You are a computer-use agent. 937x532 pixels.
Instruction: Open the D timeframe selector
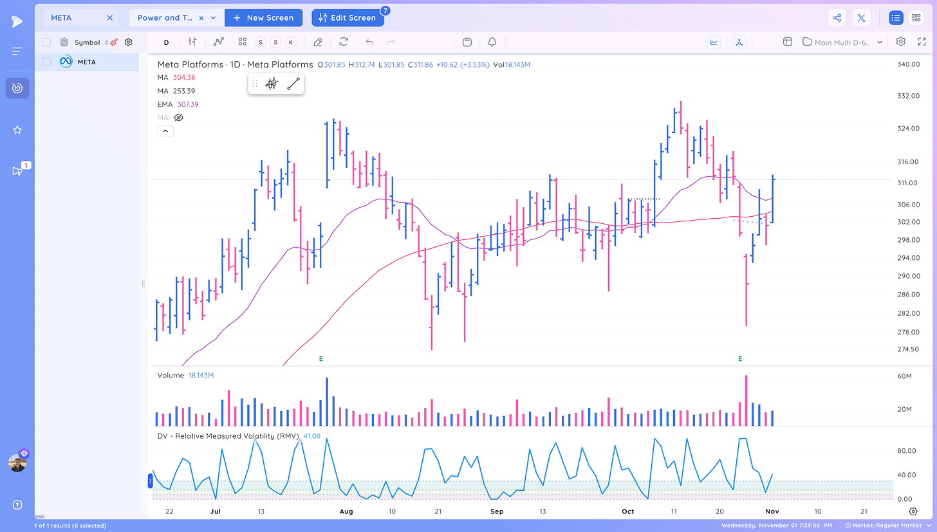(166, 42)
